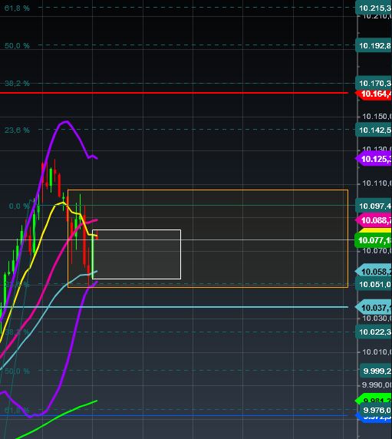392x439 pixels.
Task: Select the green 10.077,1 current price tag
Action: click(x=374, y=240)
